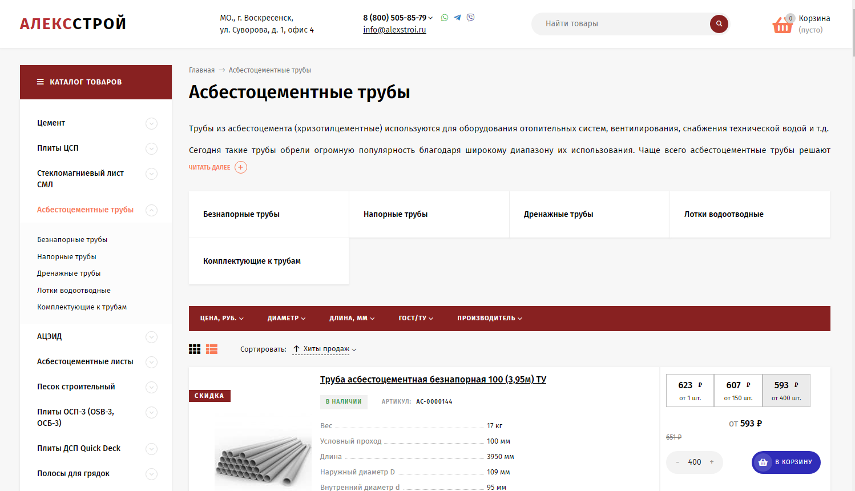Expand Стекломагниевый лист СМЛ chevron
This screenshot has width=855, height=491.
coord(151,174)
